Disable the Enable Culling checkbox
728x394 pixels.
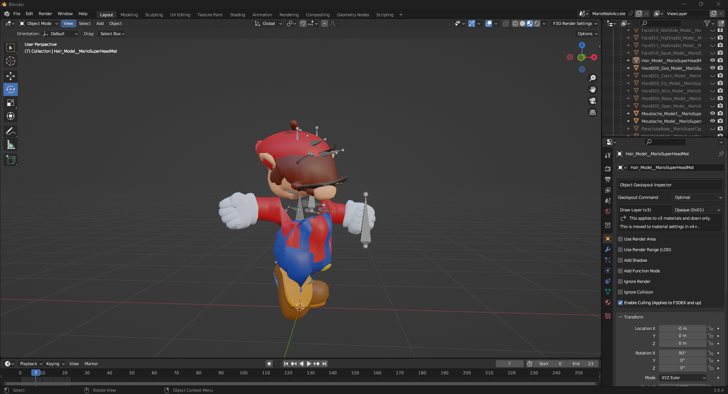click(x=621, y=303)
